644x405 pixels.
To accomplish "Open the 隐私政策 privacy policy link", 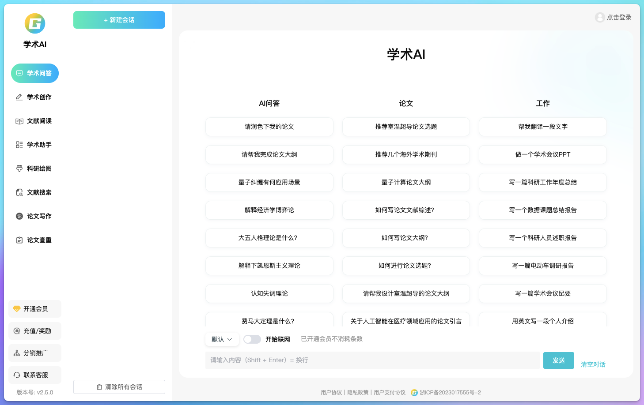I will coord(358,392).
